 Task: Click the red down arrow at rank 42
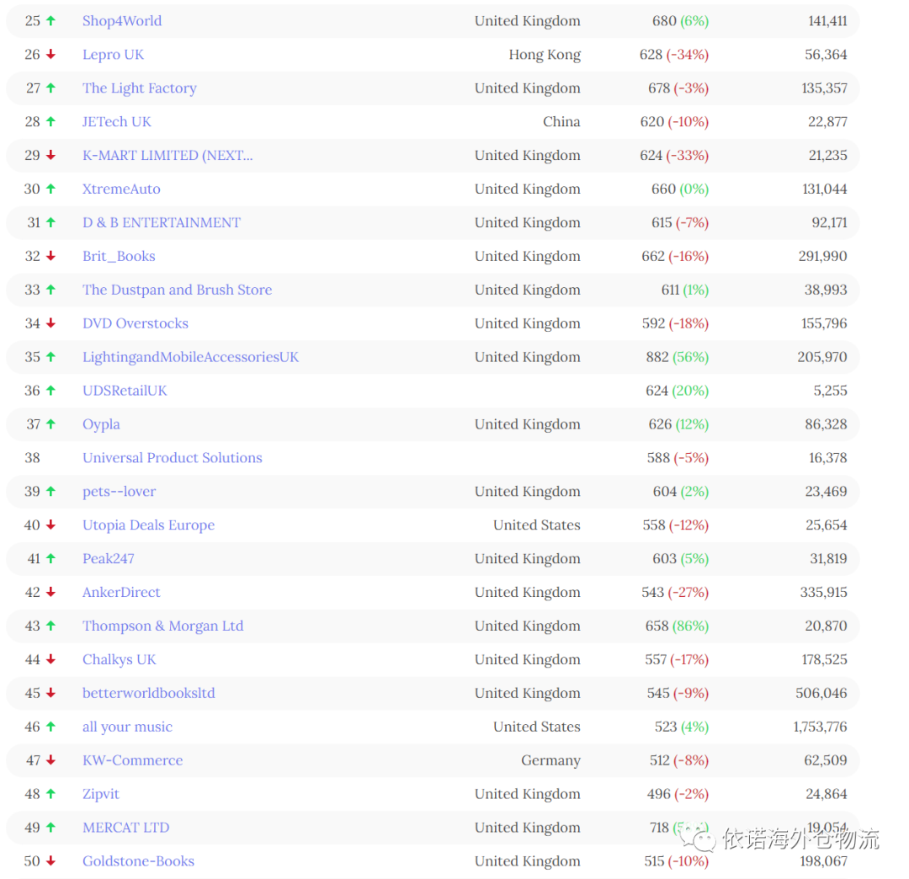click(51, 593)
